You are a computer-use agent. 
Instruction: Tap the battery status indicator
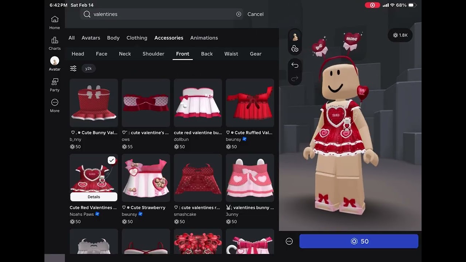coord(412,5)
